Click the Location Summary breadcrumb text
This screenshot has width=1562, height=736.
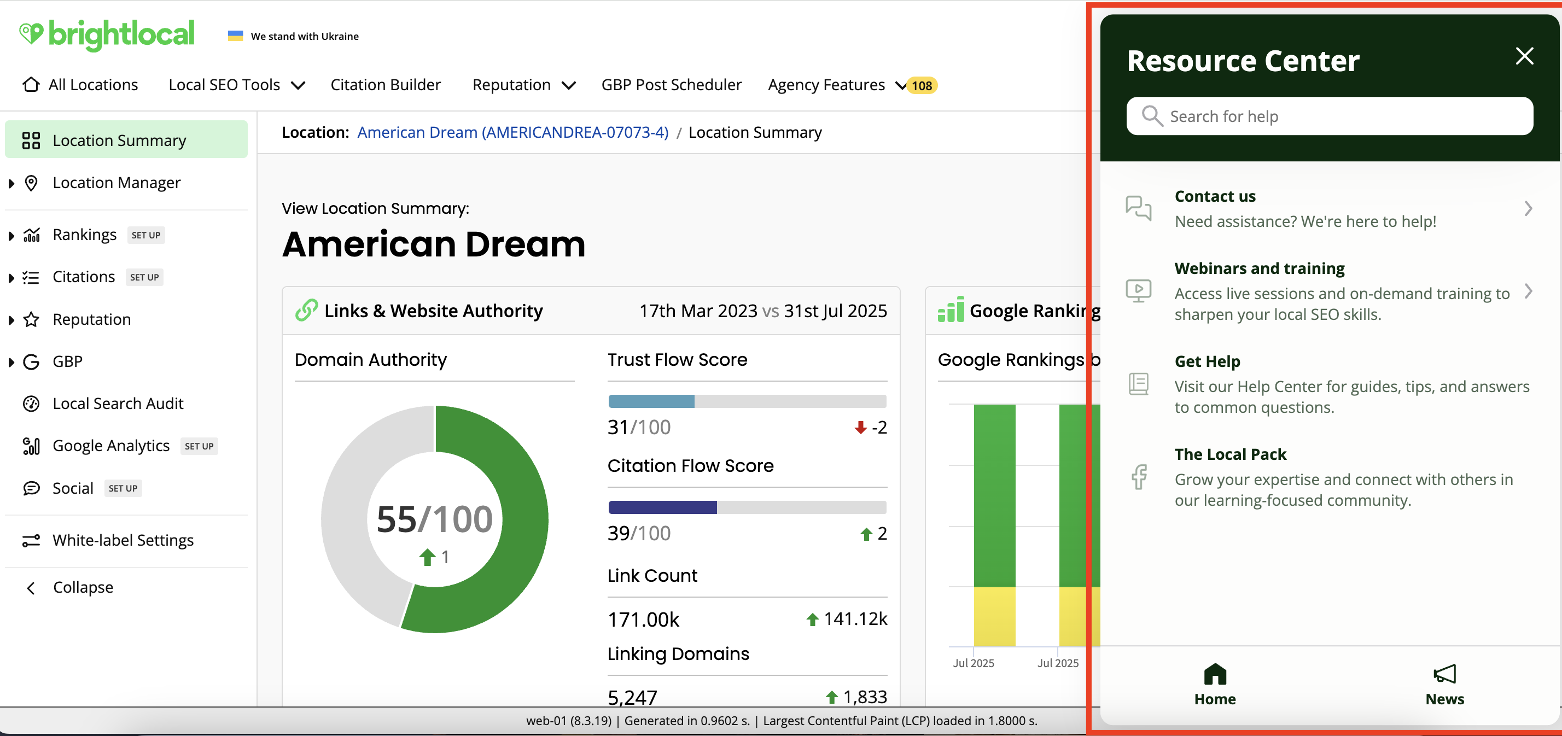pyautogui.click(x=755, y=132)
